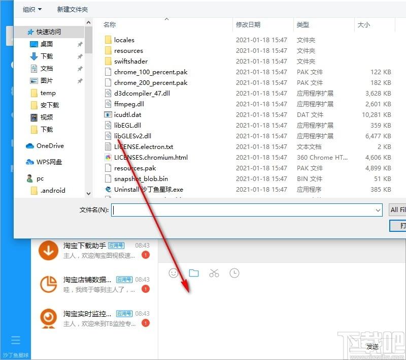Screen dimensions: 406x360
Task: Click the 发送 send button
Action: pyautogui.click(x=373, y=346)
